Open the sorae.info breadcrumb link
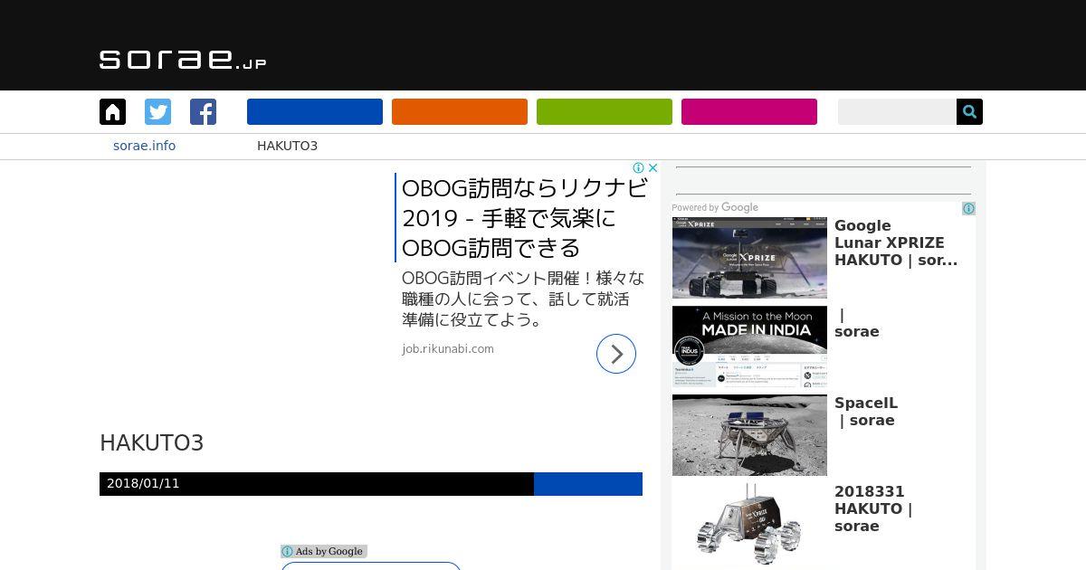 (x=145, y=146)
